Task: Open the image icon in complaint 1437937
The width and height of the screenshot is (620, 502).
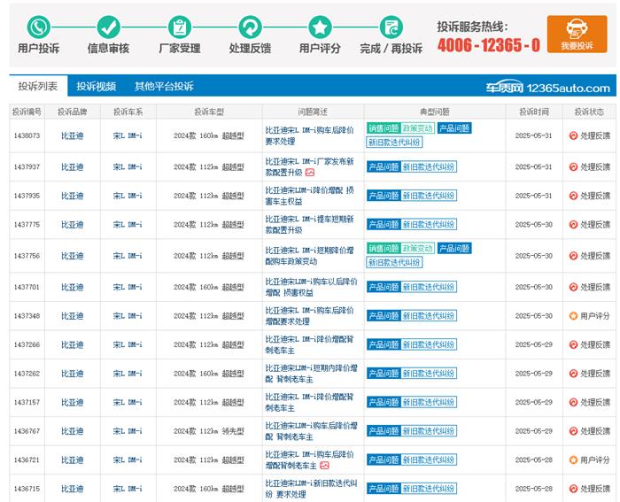Action: (x=310, y=173)
